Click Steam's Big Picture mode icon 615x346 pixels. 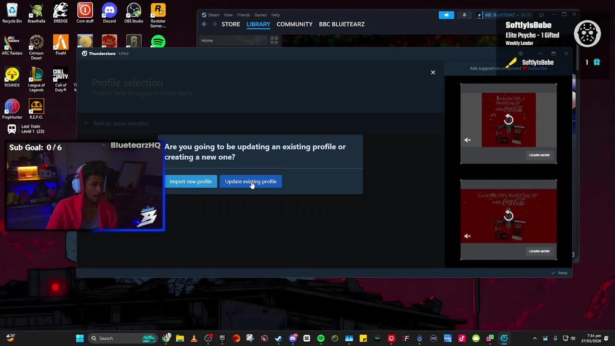(x=541, y=15)
